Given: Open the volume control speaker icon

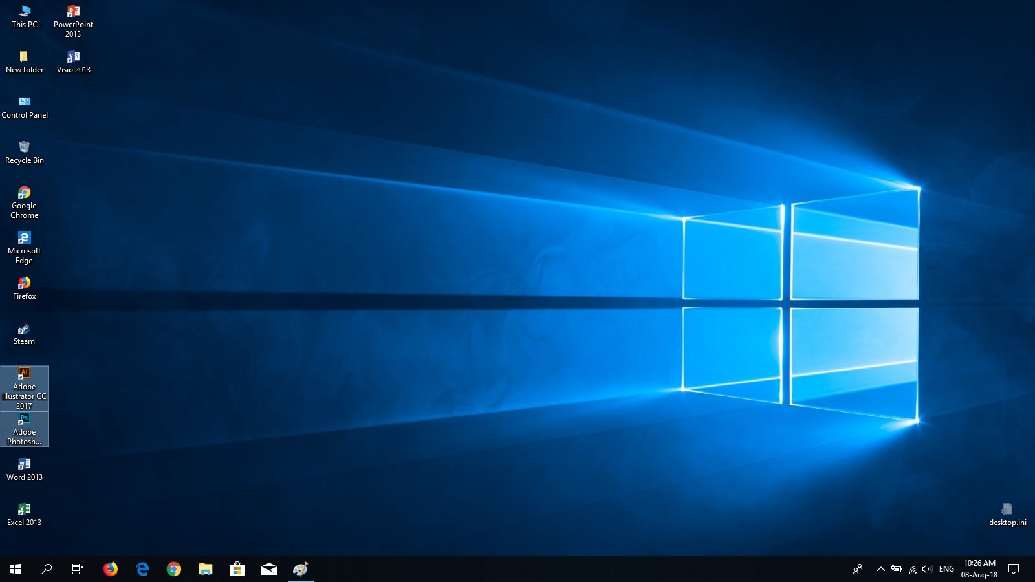Looking at the screenshot, I should [927, 569].
